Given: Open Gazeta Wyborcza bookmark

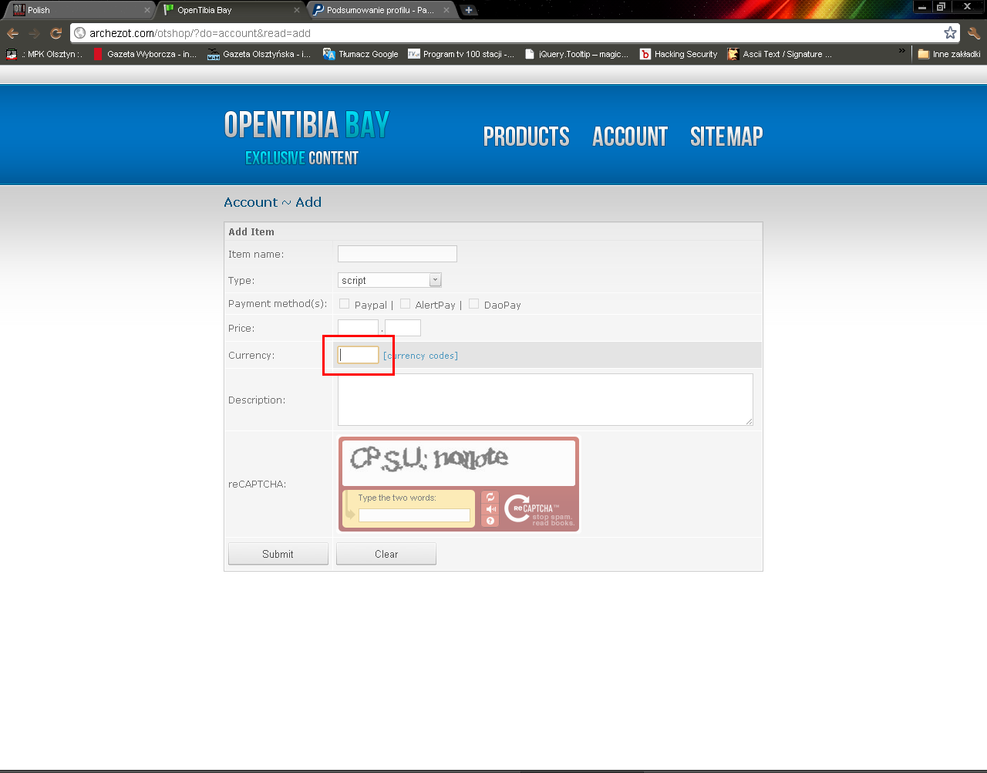Looking at the screenshot, I should coord(144,54).
